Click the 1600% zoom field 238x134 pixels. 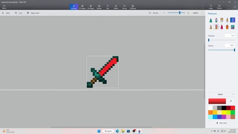coord(195,13)
